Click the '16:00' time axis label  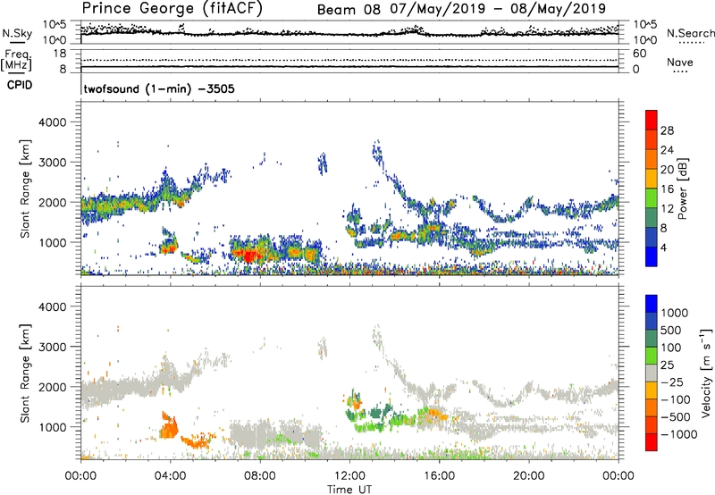(439, 476)
